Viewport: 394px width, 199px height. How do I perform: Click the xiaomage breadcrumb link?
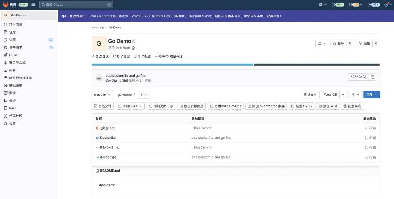tap(98, 28)
